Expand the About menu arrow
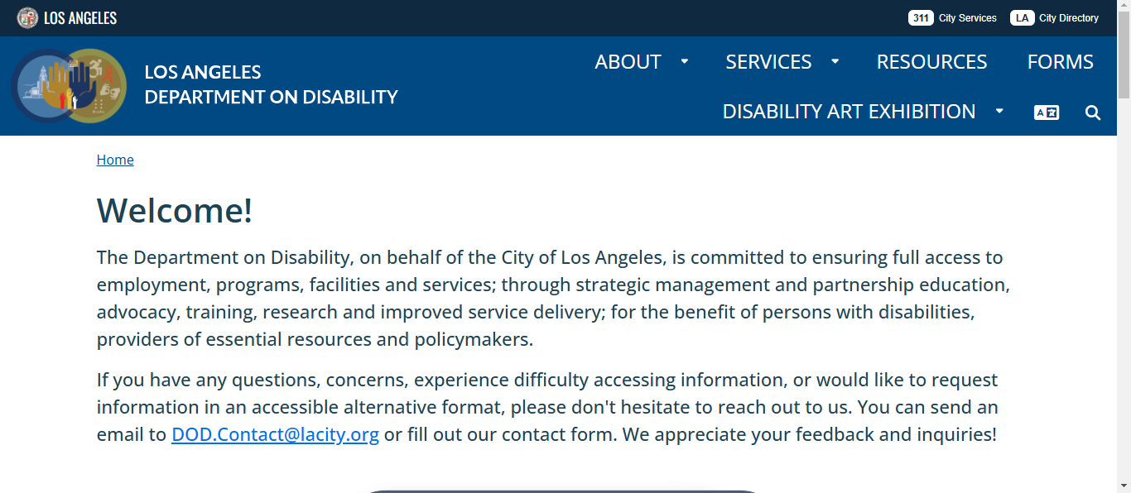 685,61
